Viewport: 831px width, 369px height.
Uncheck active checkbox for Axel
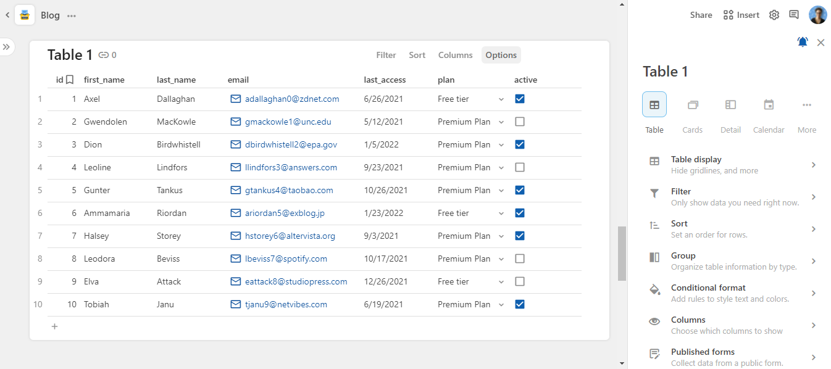point(520,99)
